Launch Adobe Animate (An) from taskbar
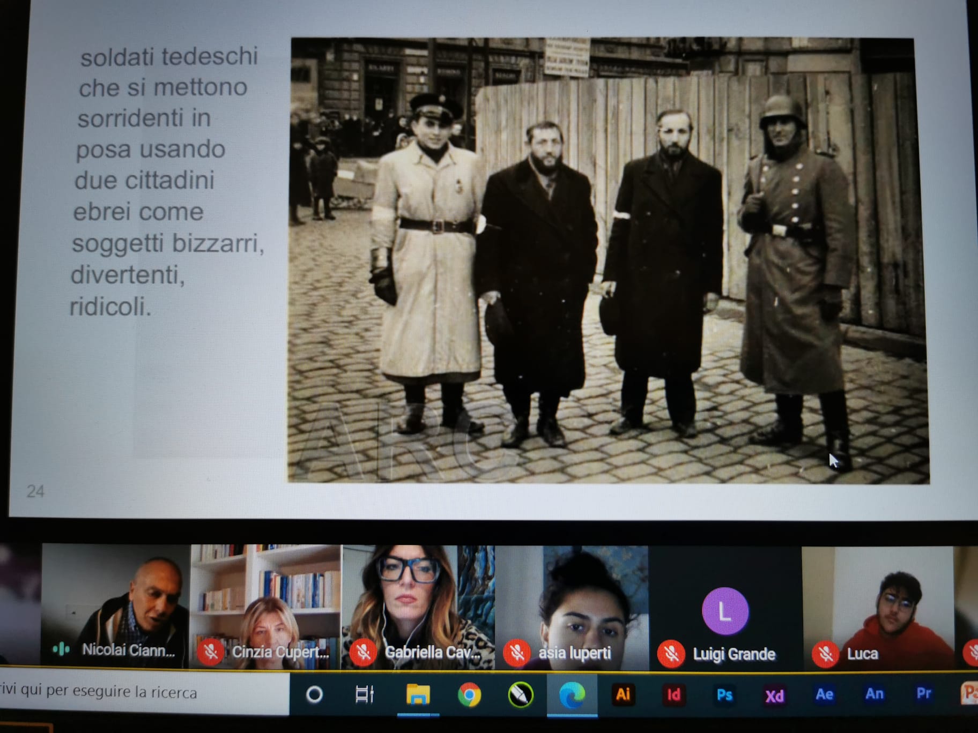The height and width of the screenshot is (733, 978). click(874, 694)
